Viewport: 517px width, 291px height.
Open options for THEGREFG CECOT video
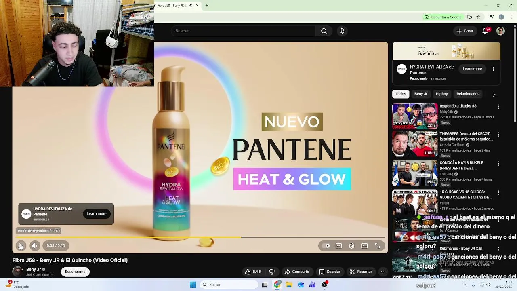[x=498, y=135]
